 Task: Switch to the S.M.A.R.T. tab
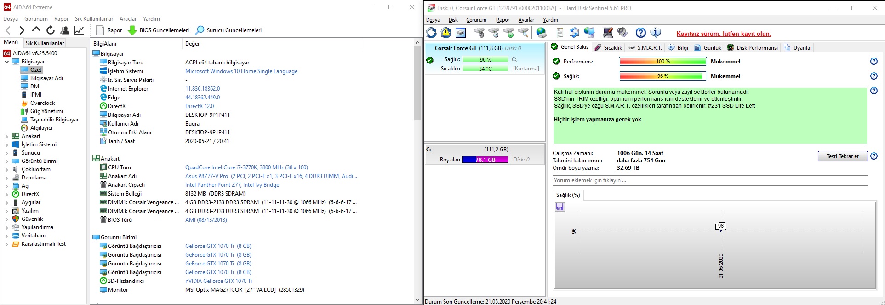pyautogui.click(x=645, y=47)
